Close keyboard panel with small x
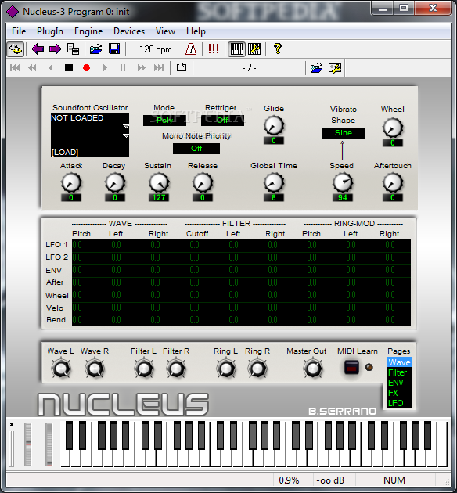The width and height of the screenshot is (457, 493). point(12,424)
